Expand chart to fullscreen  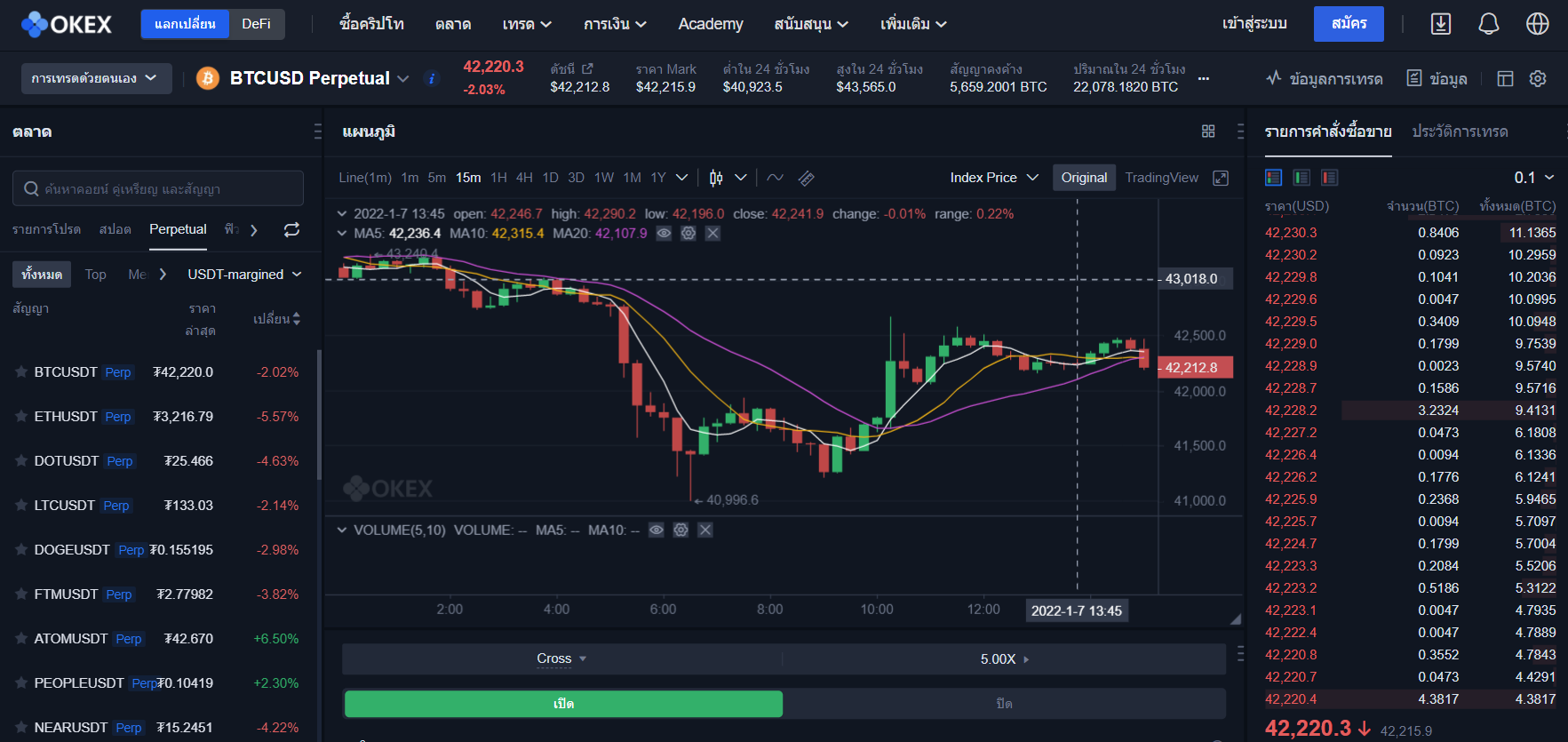(1222, 178)
